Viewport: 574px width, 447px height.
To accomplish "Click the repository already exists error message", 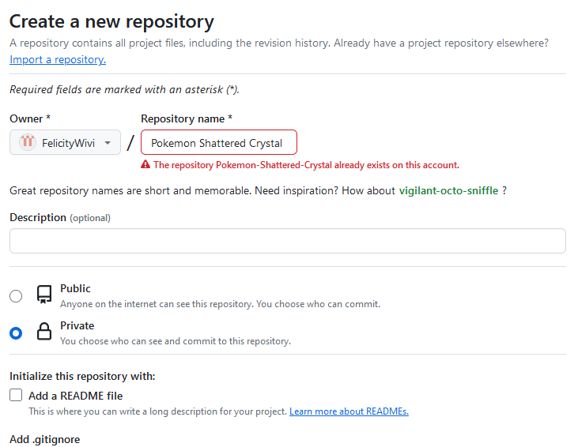I will 306,165.
